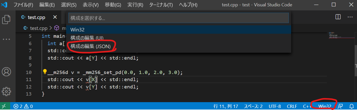Open the remote window green status icon

5,106
